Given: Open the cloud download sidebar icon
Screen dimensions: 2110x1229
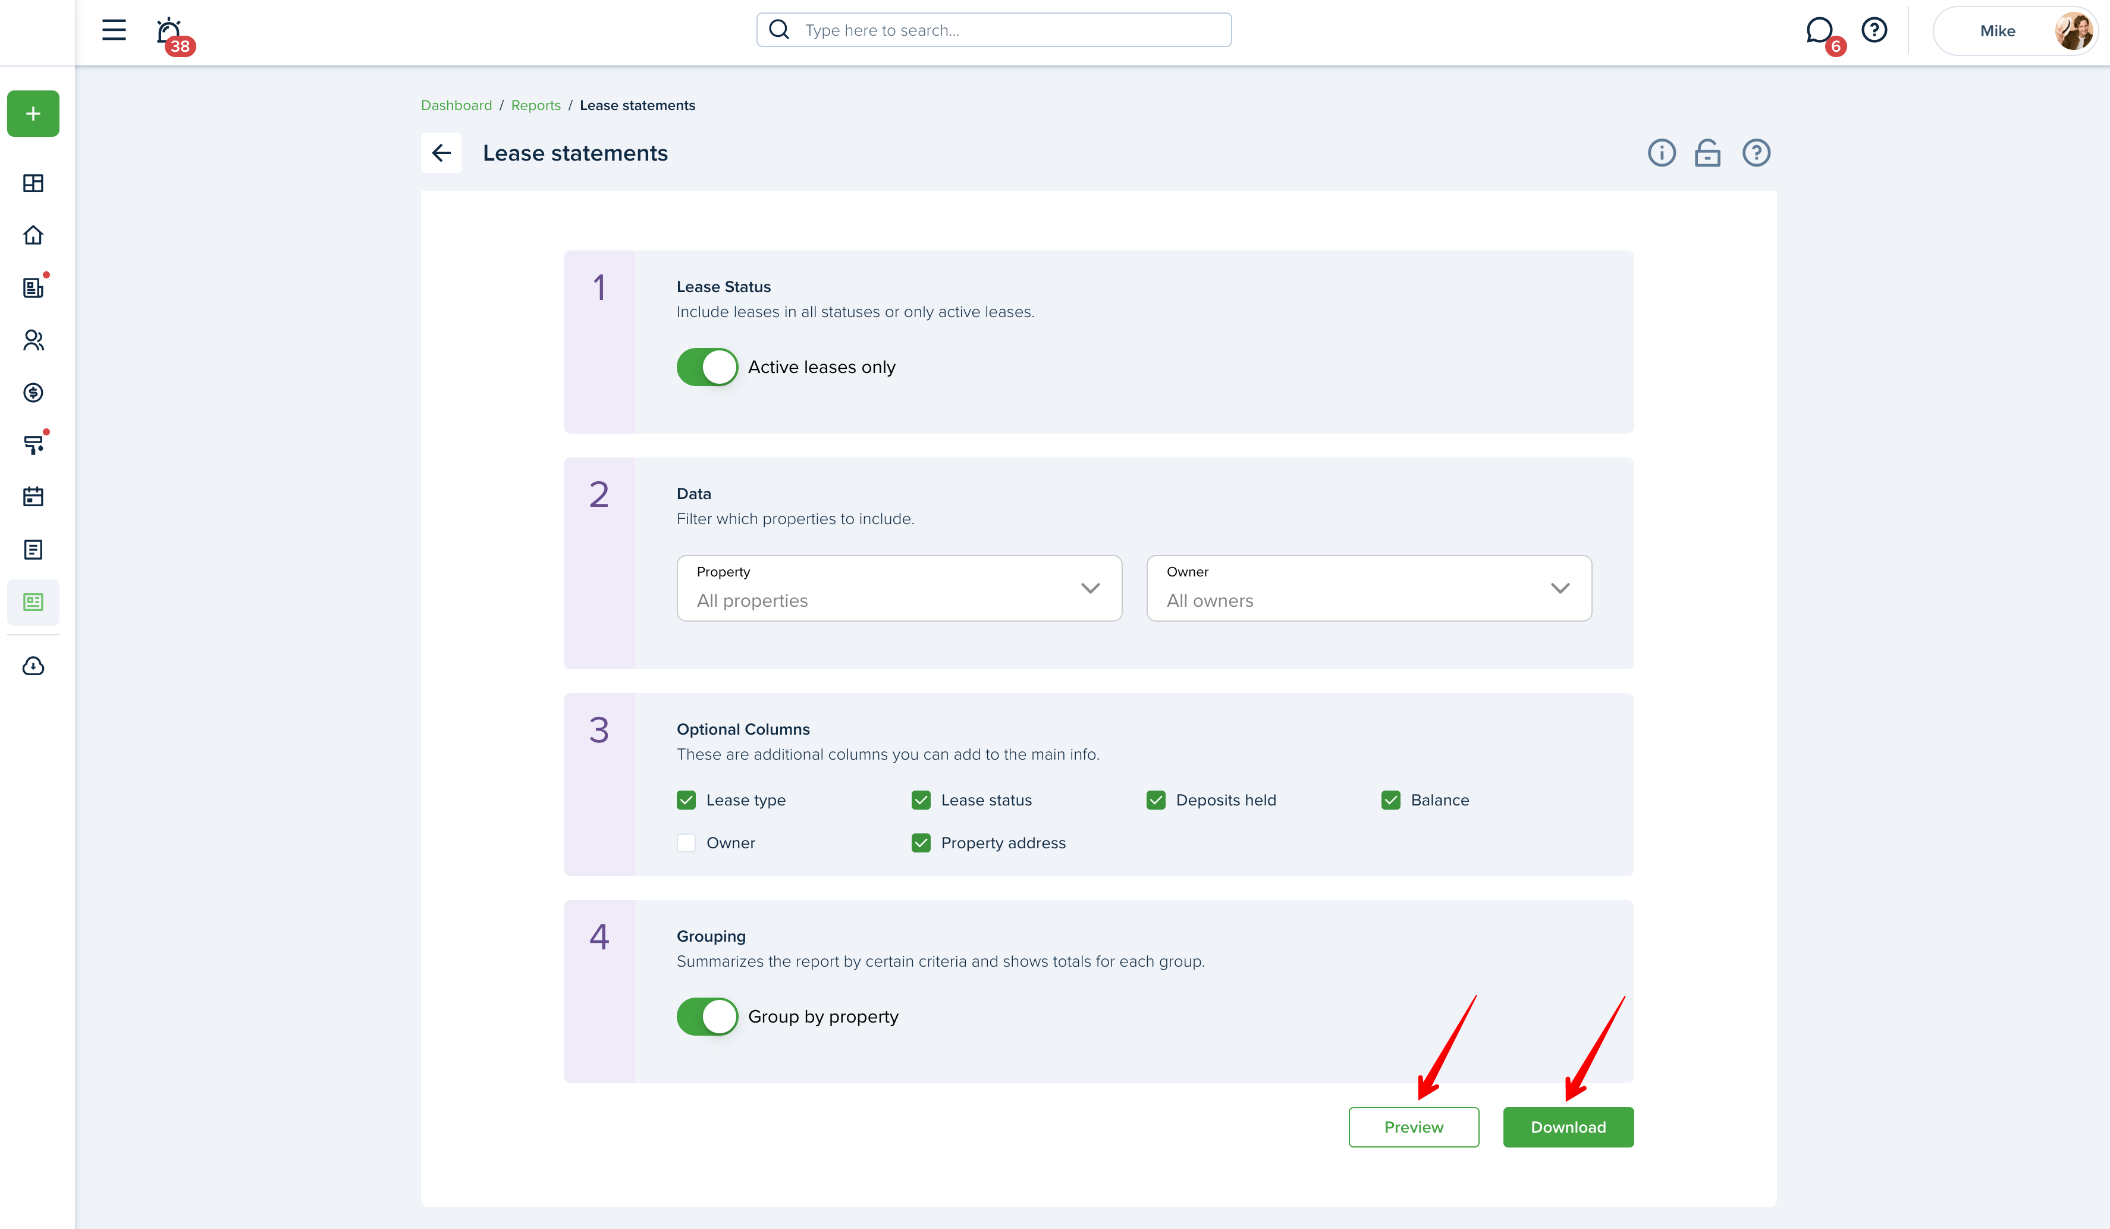Looking at the screenshot, I should click(33, 666).
